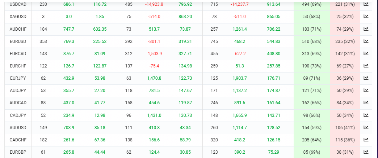The width and height of the screenshot is (378, 158).
Task: Select the AUDUSD symbol cell
Action: click(x=18, y=128)
